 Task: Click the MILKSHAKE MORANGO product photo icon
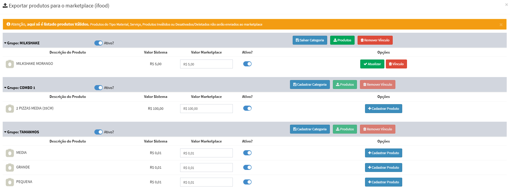(10, 64)
